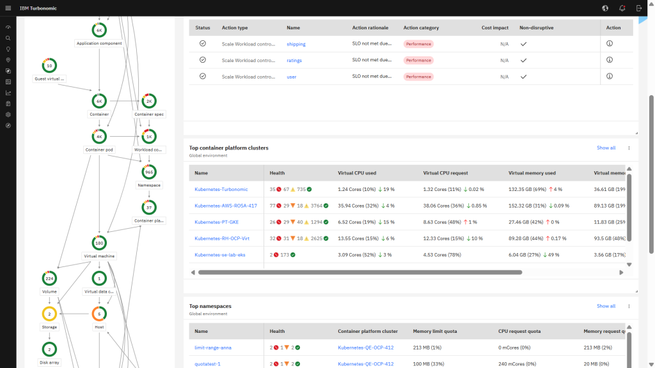Screen dimensions: 655x368
Task: Click the main page vertical scrollbar
Action: coord(651,174)
